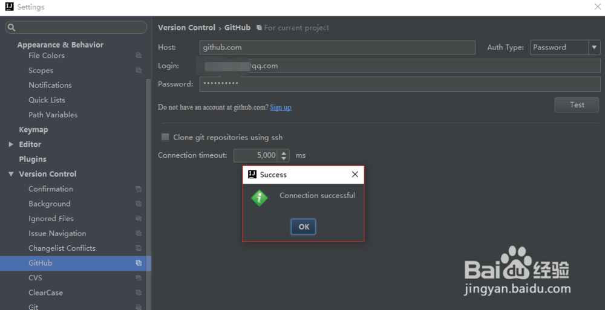Increase connection timeout with up arrow
Viewport: 605px width, 310px height.
[284, 153]
